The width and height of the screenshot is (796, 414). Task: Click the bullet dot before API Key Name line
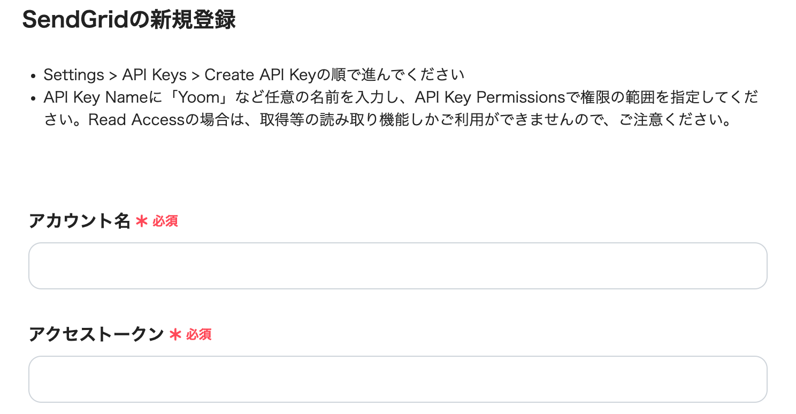[x=33, y=99]
